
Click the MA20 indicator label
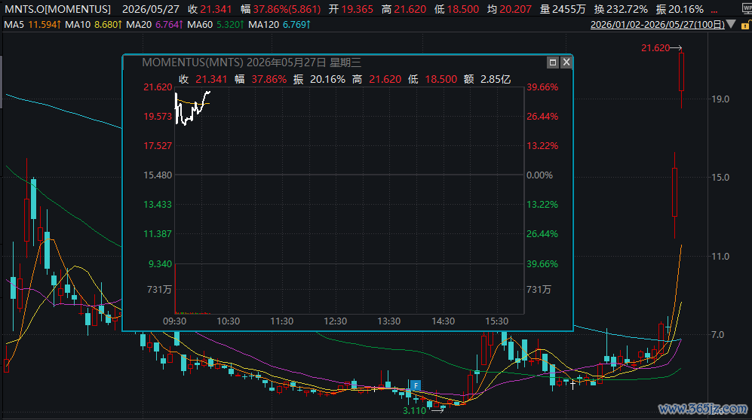click(155, 24)
